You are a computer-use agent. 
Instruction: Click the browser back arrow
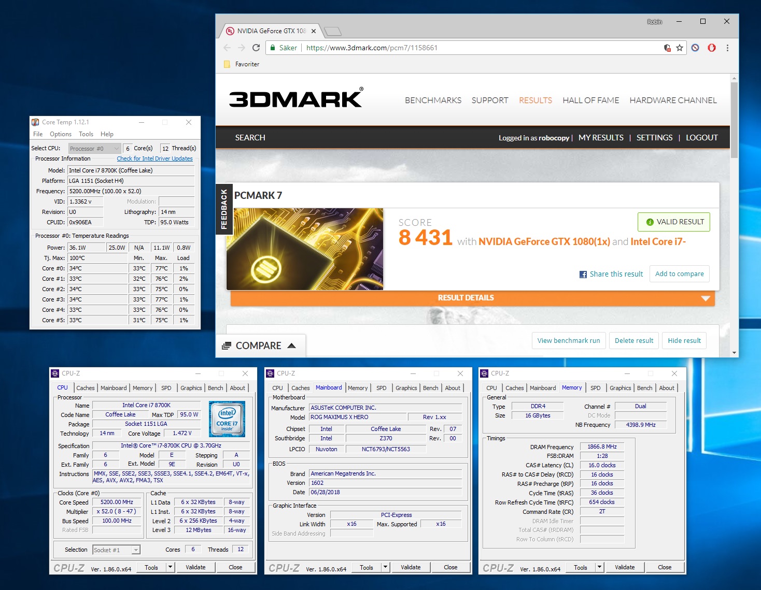pyautogui.click(x=227, y=48)
